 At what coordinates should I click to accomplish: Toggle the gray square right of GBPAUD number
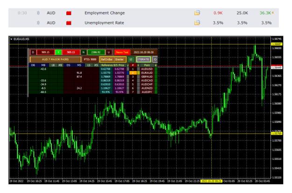138,77
